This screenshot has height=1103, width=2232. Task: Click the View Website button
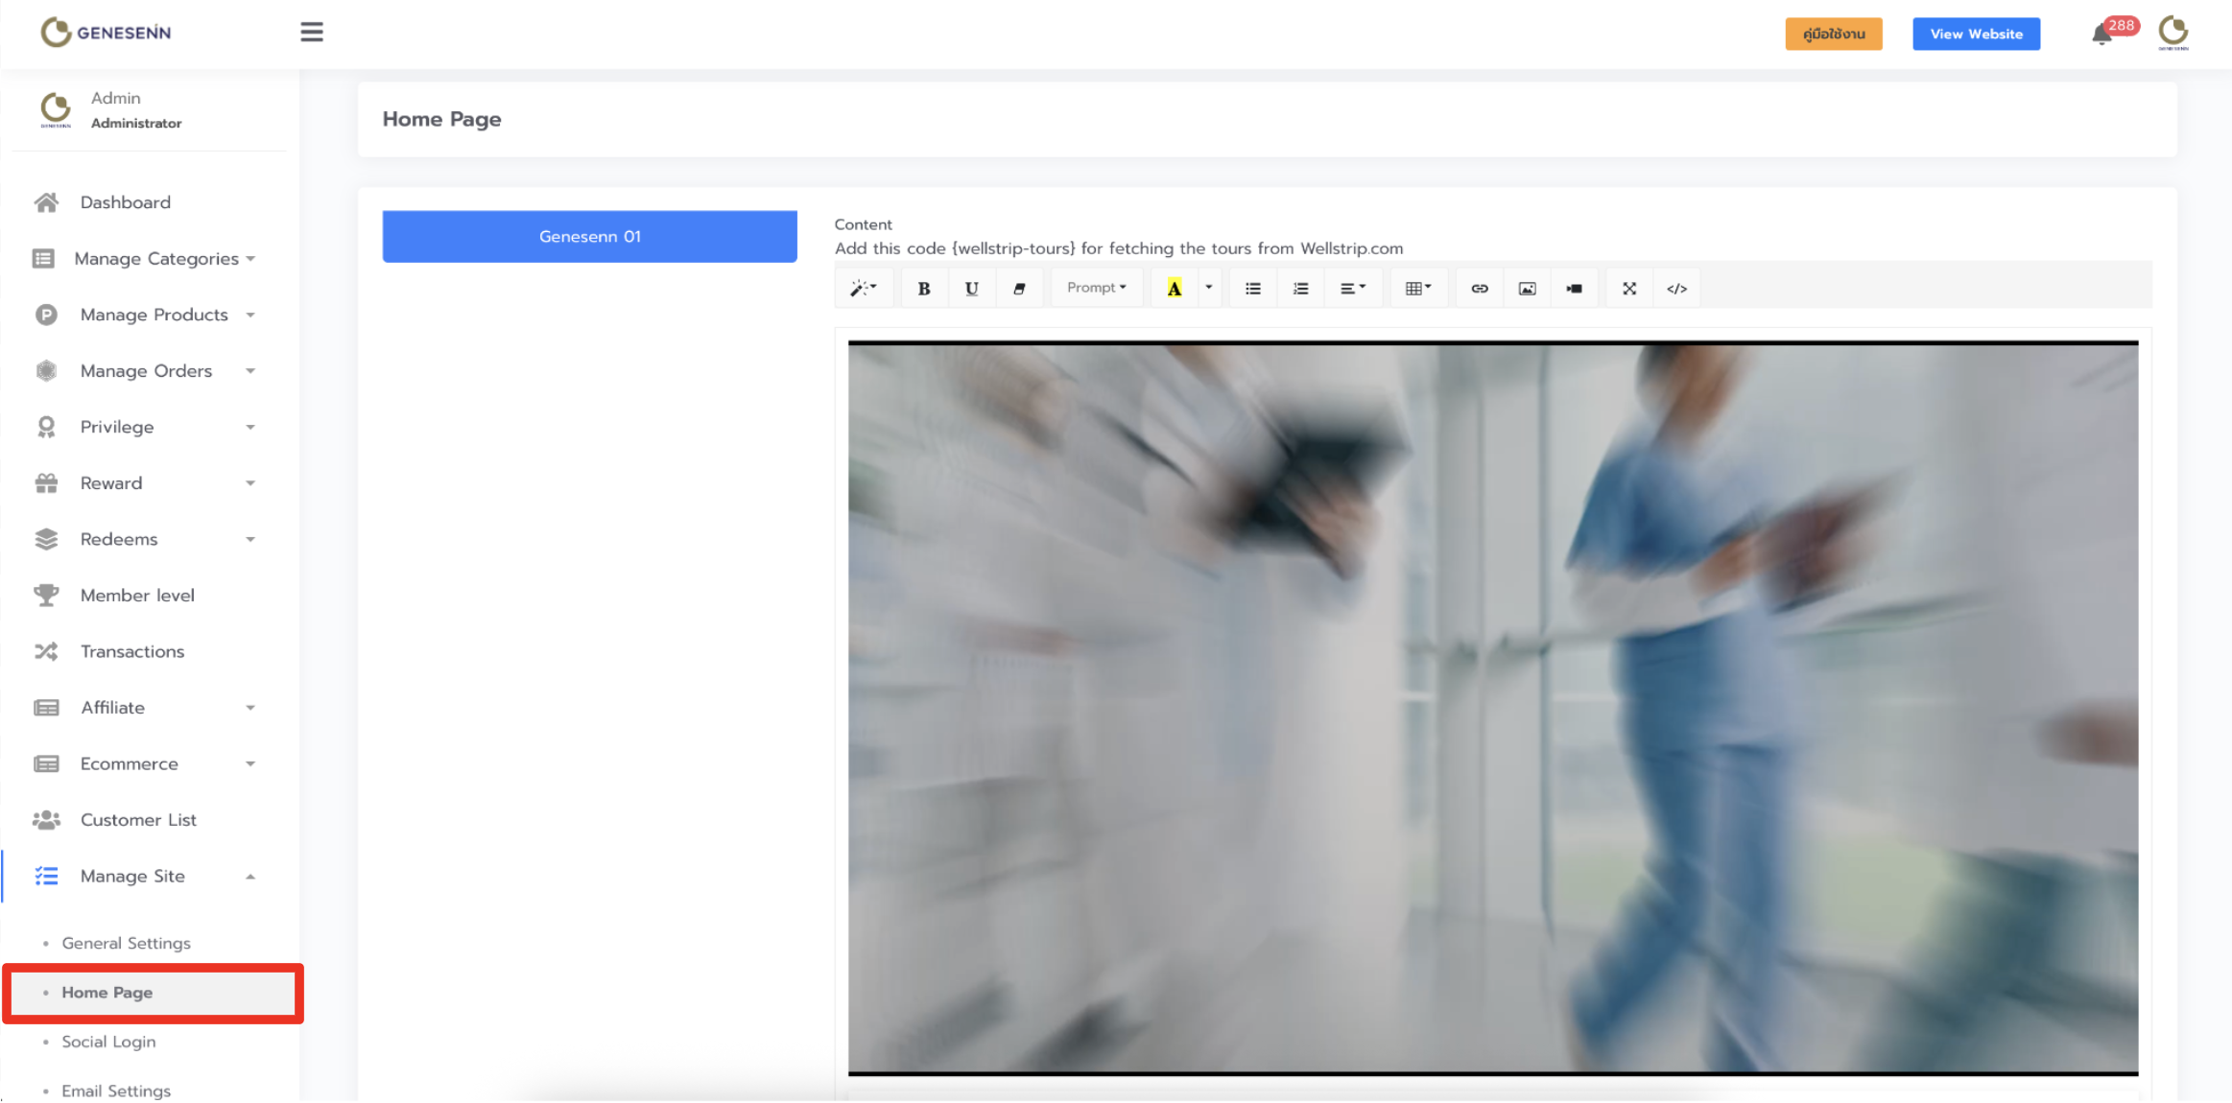[x=1976, y=34]
